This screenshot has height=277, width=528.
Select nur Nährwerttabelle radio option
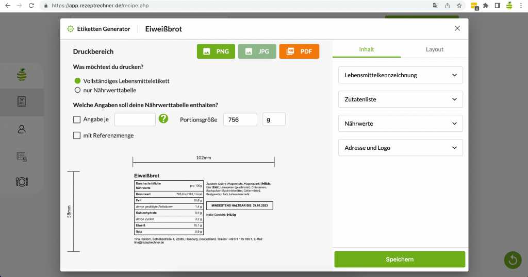click(x=77, y=90)
